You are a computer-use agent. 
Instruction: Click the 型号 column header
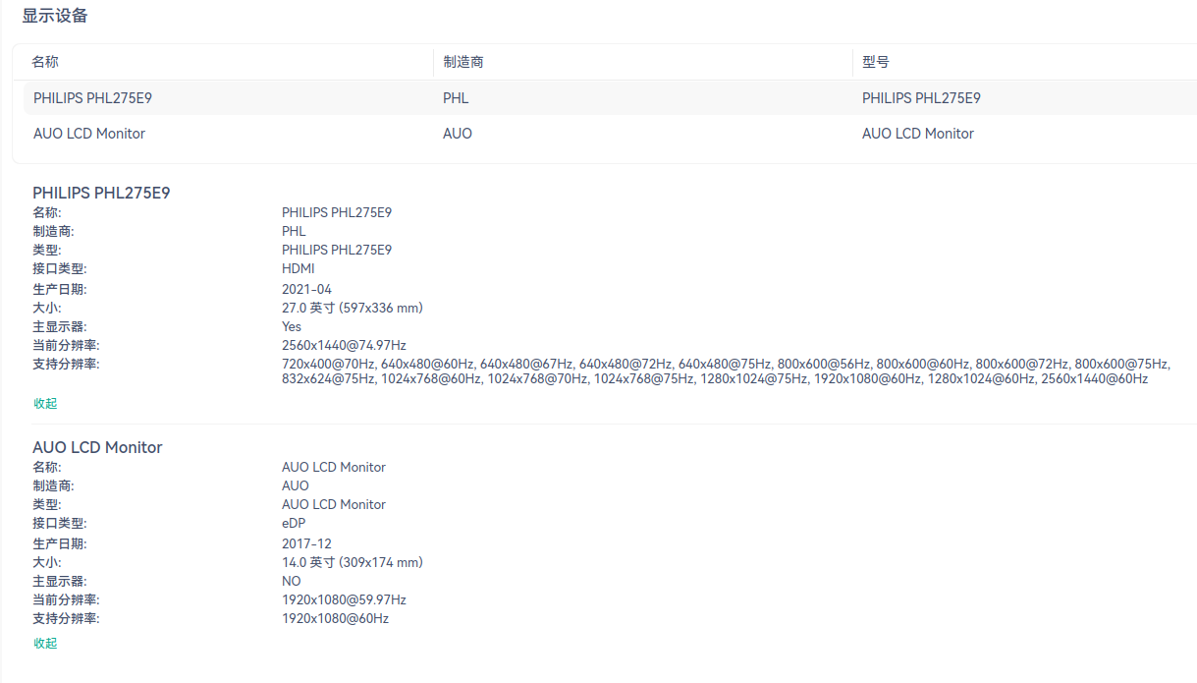tap(875, 62)
